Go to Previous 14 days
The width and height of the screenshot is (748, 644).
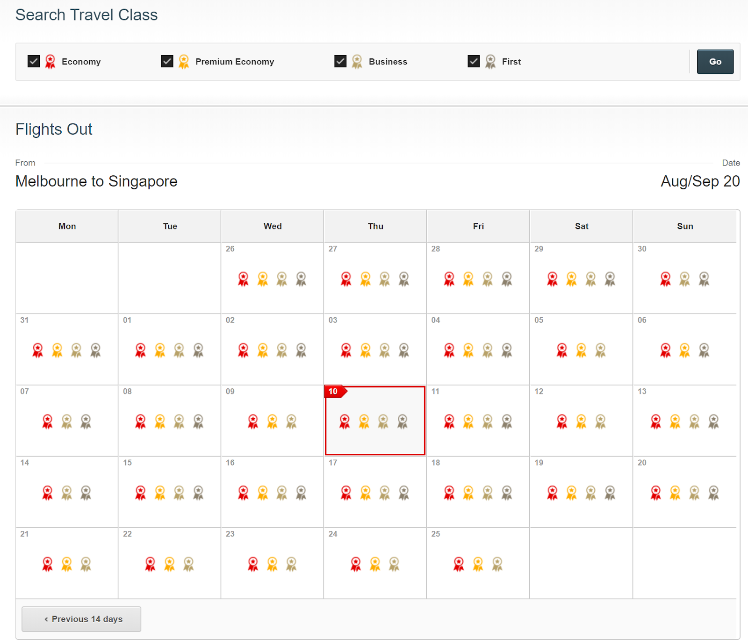(x=81, y=619)
